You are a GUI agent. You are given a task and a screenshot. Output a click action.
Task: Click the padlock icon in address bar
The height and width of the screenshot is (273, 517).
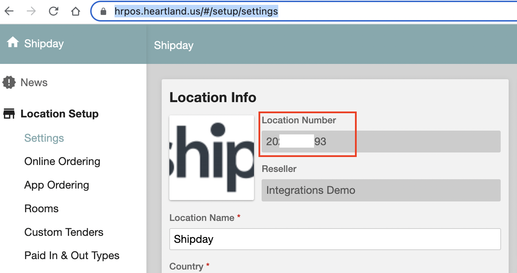click(103, 11)
